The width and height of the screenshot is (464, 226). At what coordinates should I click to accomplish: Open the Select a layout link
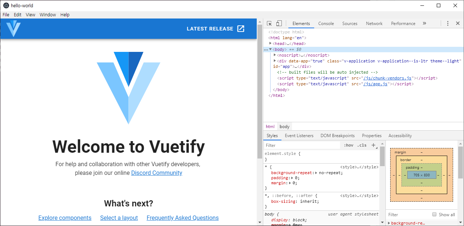(x=119, y=218)
